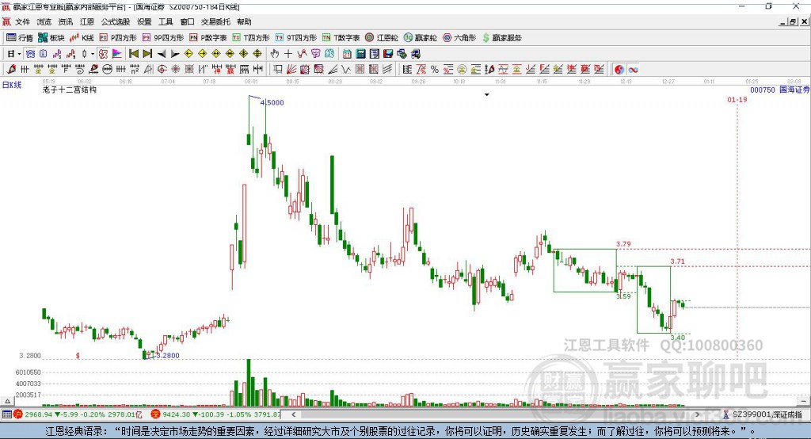Click the red-blue taiji icon
Image resolution: width=811 pixels, height=439 pixels.
pos(619,70)
